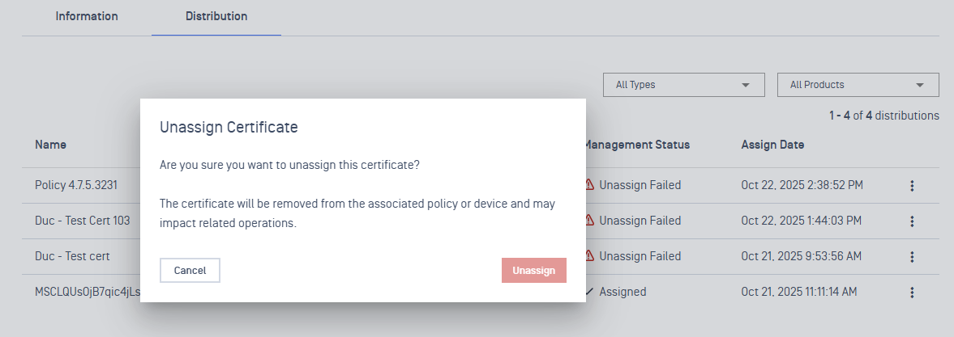Open kebab menu for Policy 4.7.5.3231 row
The height and width of the screenshot is (337, 954).
(x=912, y=186)
